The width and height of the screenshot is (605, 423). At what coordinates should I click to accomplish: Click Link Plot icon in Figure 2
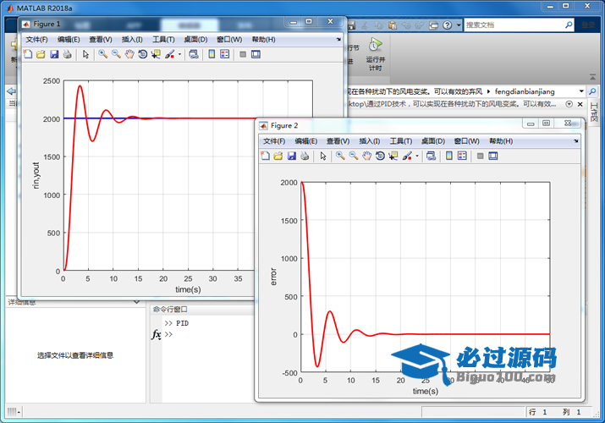coord(431,156)
